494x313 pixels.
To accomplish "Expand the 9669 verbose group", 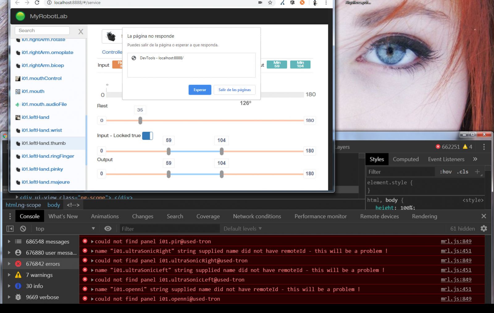I will click(x=9, y=297).
